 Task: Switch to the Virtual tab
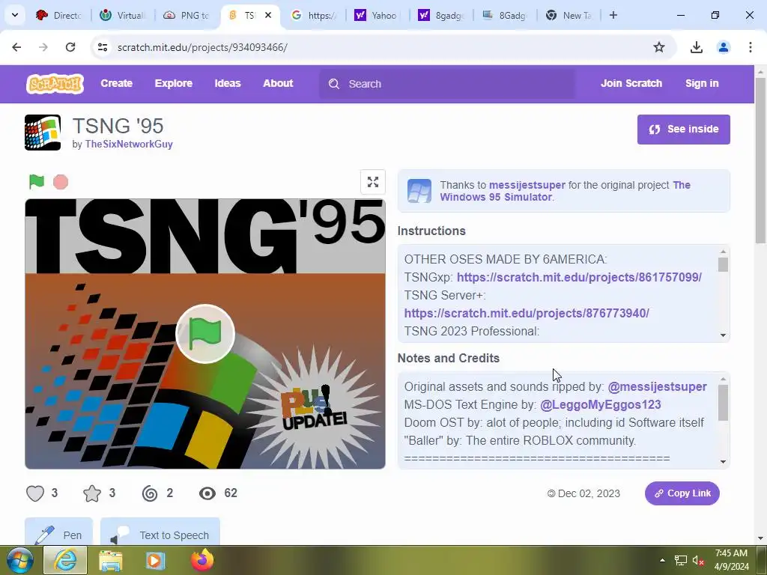pyautogui.click(x=124, y=15)
